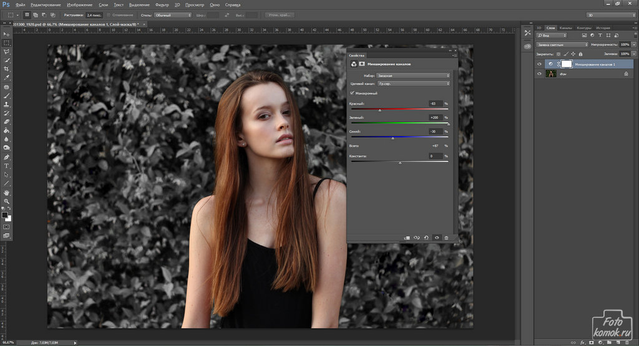Image resolution: width=639 pixels, height=346 pixels.
Task: Click the Красный slider handle
Action: (380, 110)
